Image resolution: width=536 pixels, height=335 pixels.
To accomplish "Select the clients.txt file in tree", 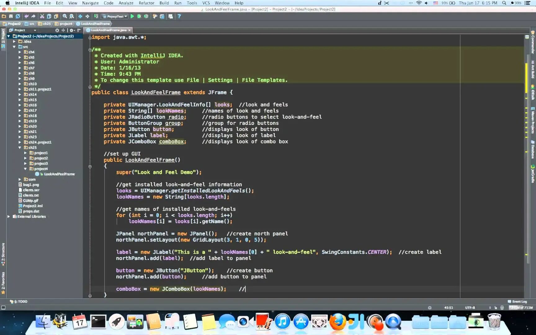I will pos(31,195).
